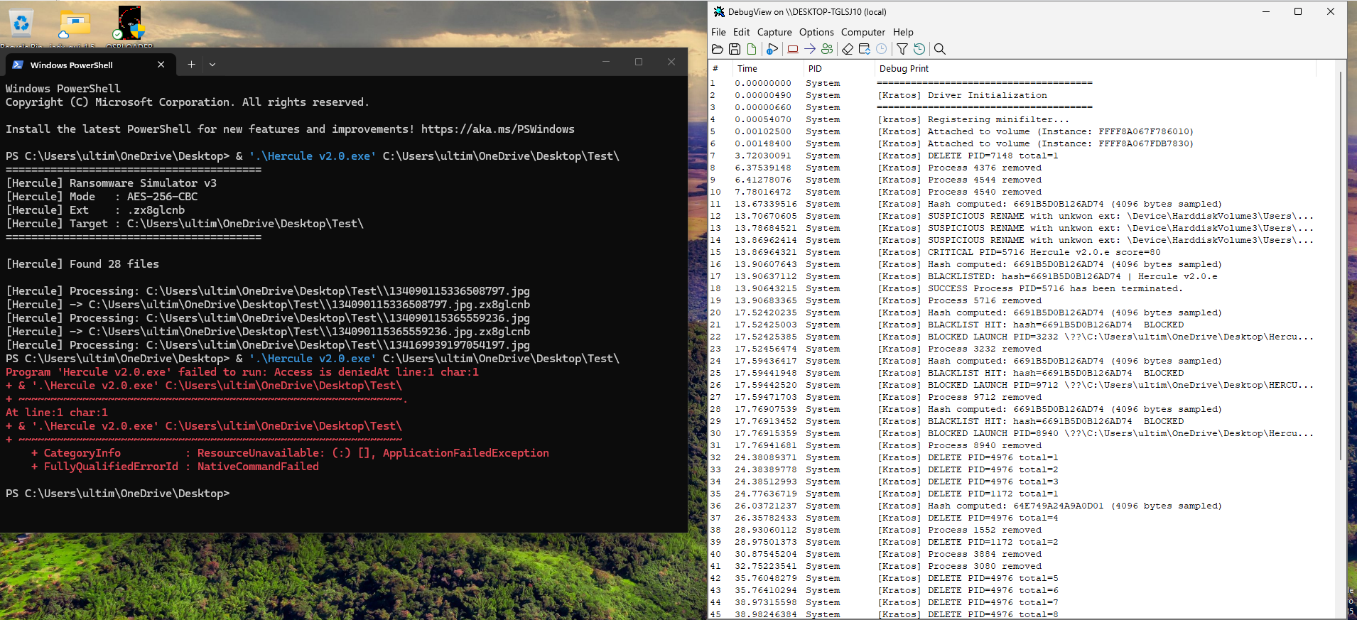Toggle the Capture play/pause icon in DebugView

pos(772,49)
